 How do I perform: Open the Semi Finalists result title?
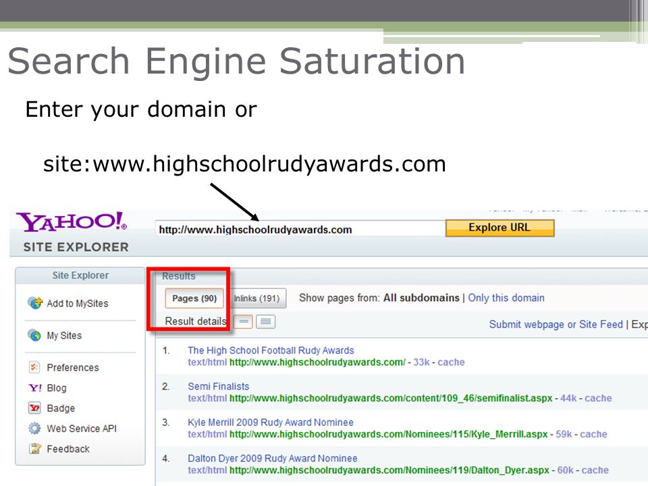tap(218, 386)
